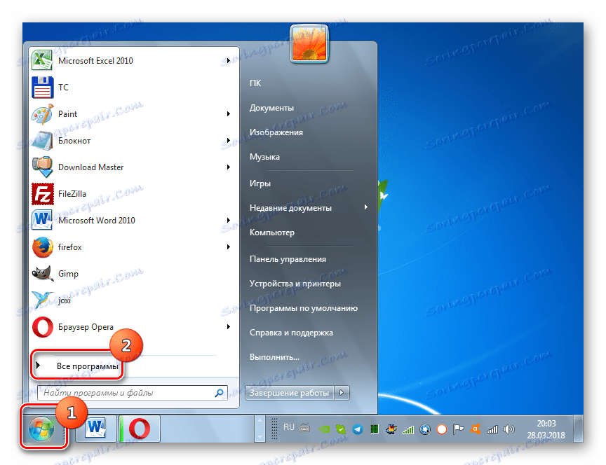Open Игры from the Start menu
Screen dimensions: 606x465
tap(260, 183)
